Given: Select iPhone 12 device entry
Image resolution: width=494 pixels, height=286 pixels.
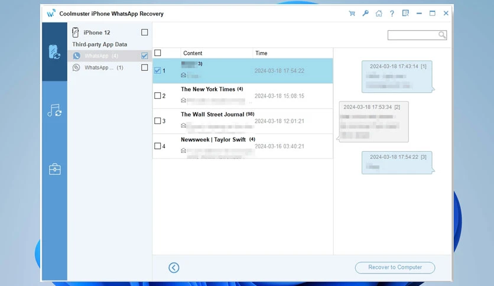Looking at the screenshot, I should 110,32.
